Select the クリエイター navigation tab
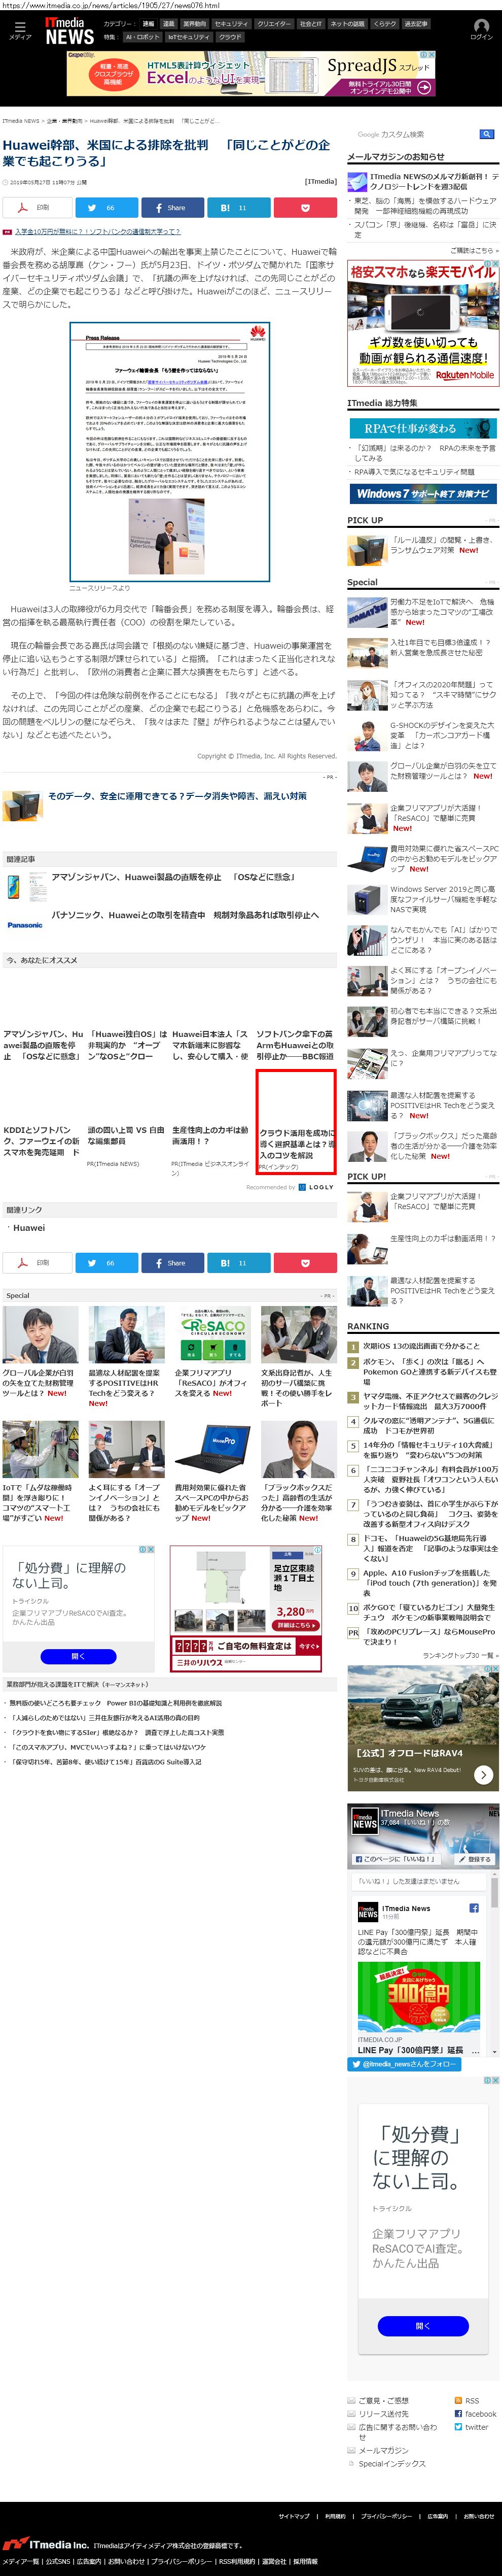The width and height of the screenshot is (502, 2576). tap(274, 23)
